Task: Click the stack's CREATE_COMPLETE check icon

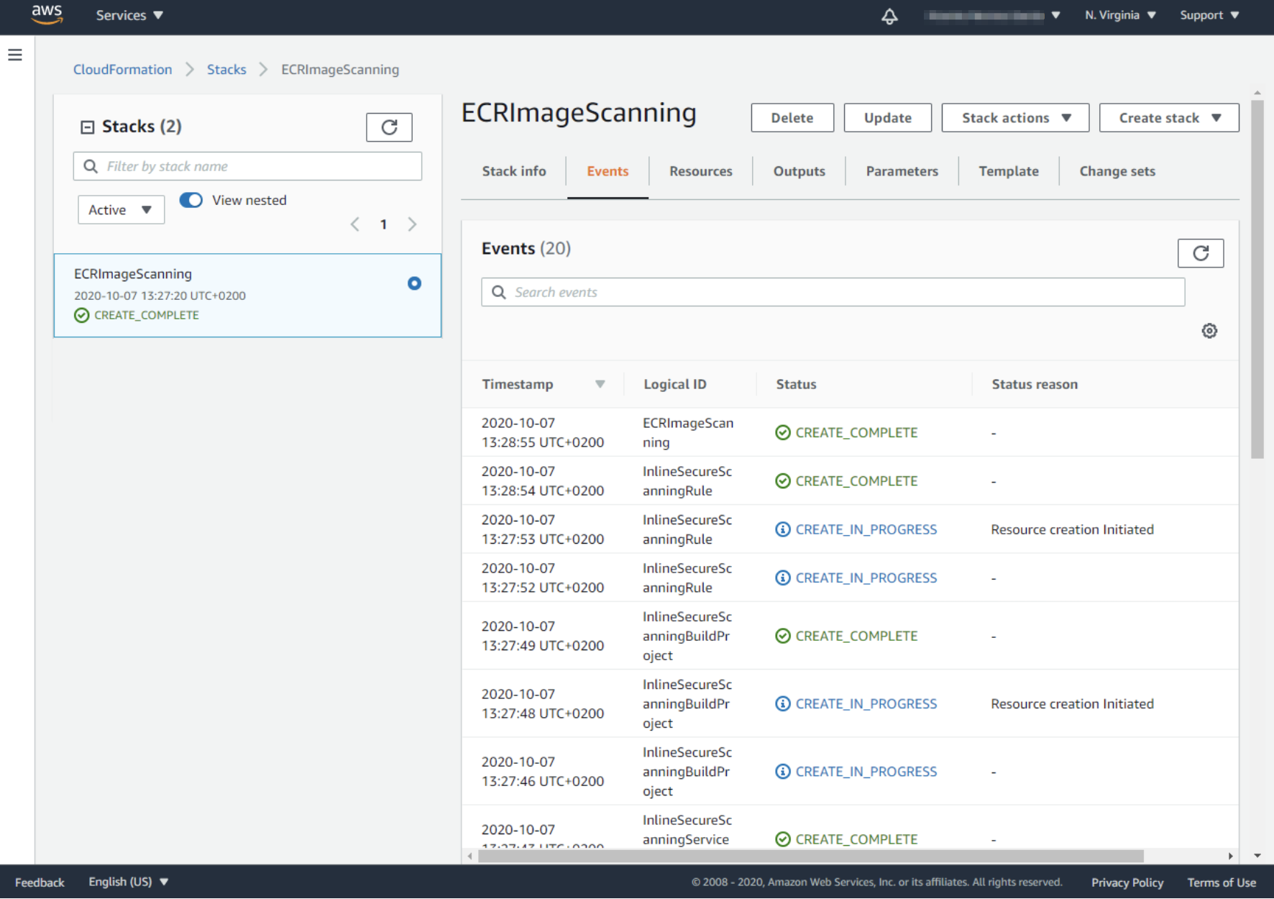Action: point(82,315)
